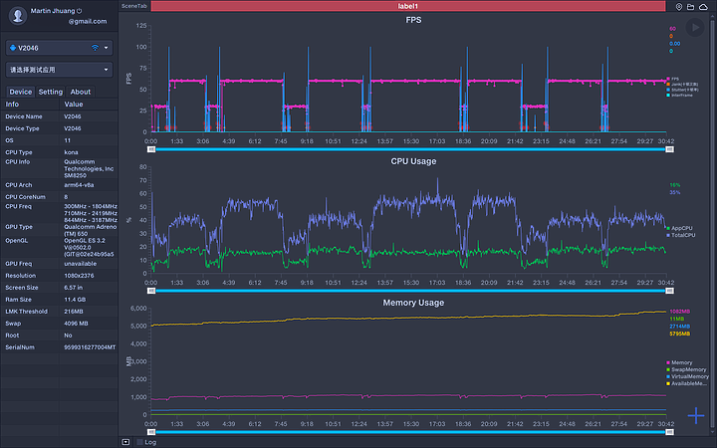Toggle TotalCPU series in CPU legend
The image size is (717, 448).
(x=681, y=235)
